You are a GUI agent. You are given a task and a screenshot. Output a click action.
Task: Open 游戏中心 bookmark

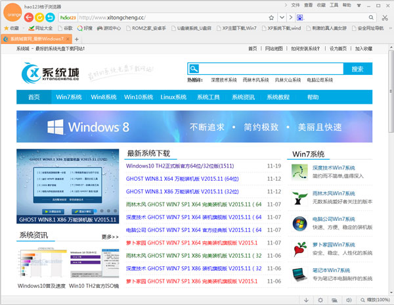click(x=109, y=28)
